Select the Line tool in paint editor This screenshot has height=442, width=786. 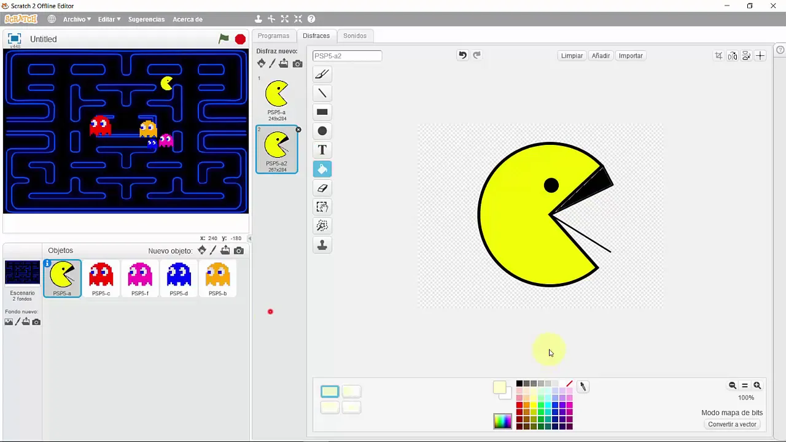tap(322, 93)
